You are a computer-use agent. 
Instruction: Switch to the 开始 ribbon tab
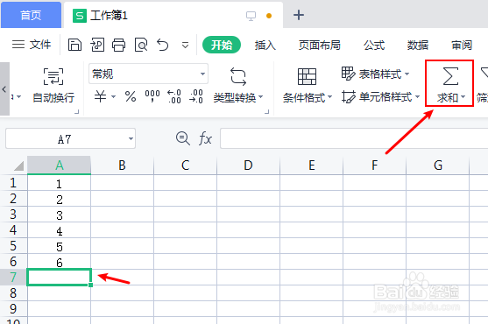pyautogui.click(x=222, y=45)
